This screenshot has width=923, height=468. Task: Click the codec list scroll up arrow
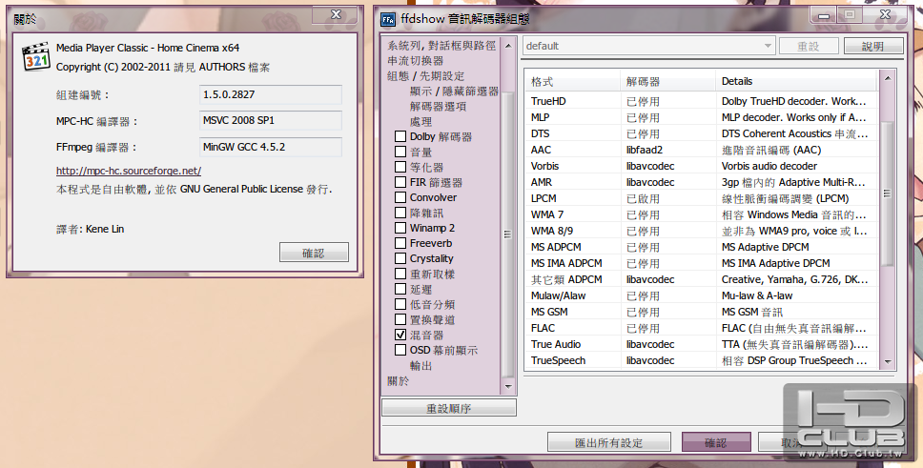(x=887, y=78)
